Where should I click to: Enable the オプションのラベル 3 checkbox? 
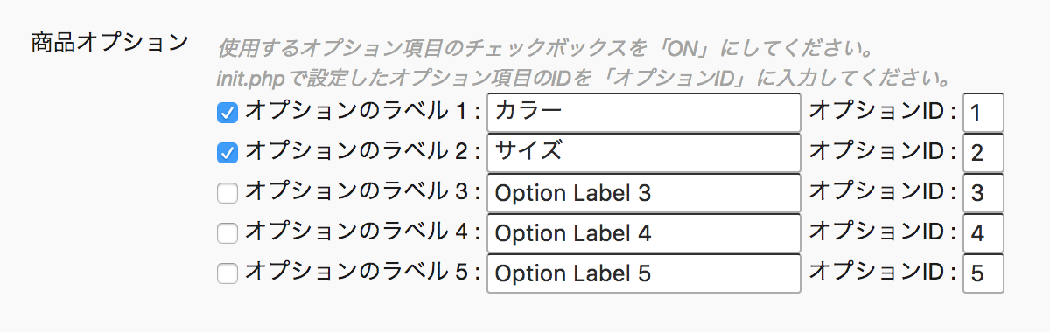227,193
